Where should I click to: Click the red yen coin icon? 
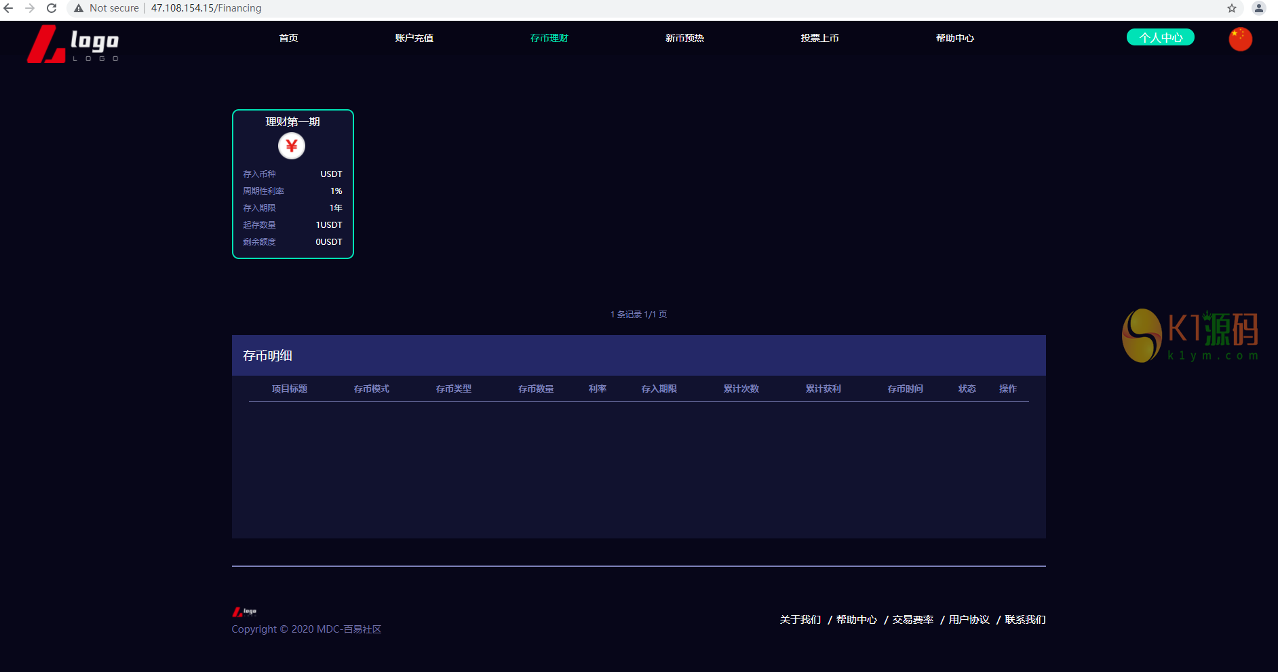pyautogui.click(x=292, y=146)
